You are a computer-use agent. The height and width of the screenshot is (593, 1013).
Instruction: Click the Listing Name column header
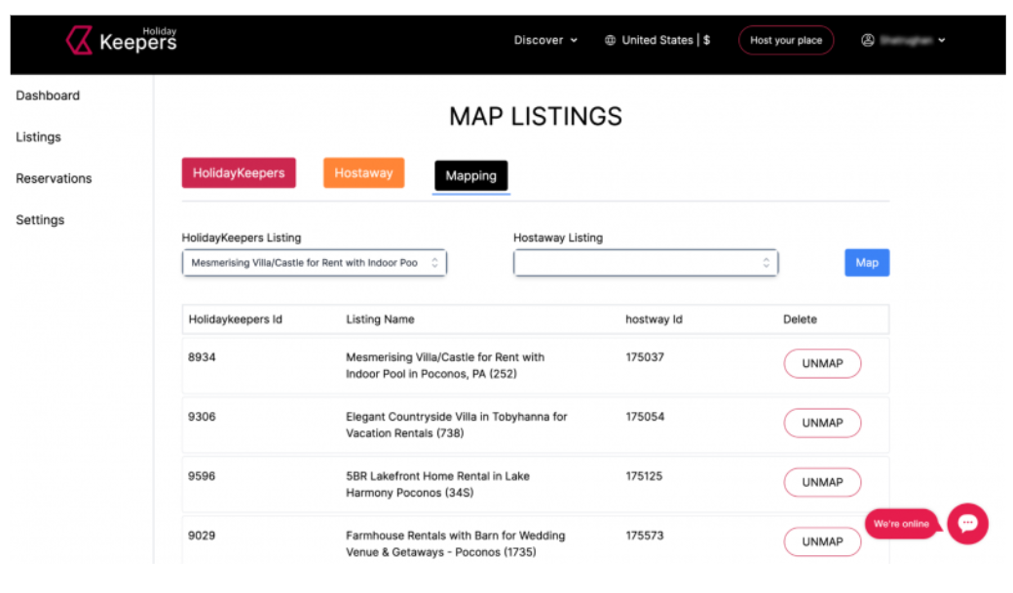coord(380,319)
